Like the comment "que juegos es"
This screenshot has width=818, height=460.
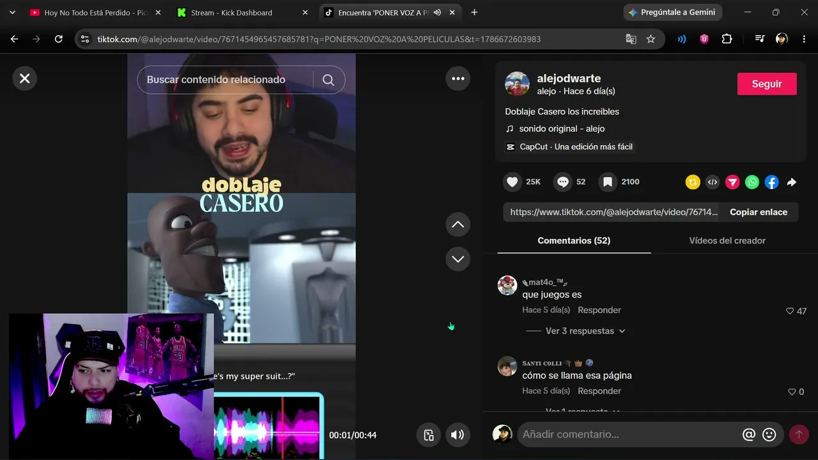point(790,311)
